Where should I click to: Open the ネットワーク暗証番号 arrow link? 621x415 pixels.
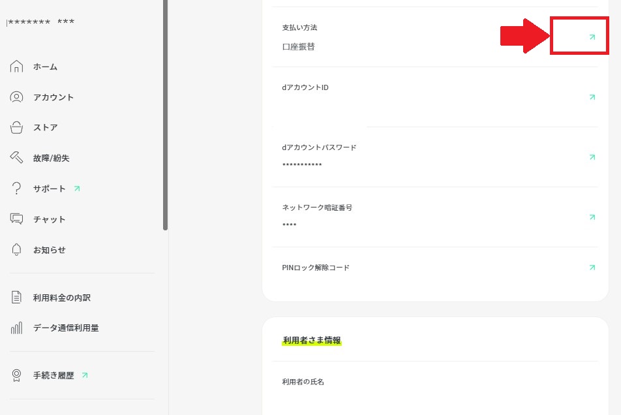coord(592,217)
